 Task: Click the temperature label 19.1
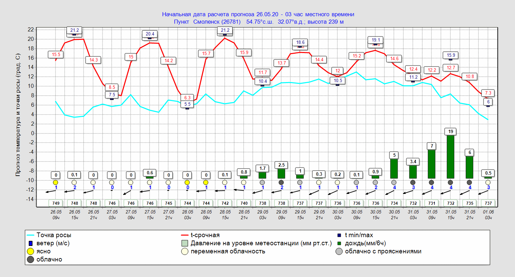(376, 40)
